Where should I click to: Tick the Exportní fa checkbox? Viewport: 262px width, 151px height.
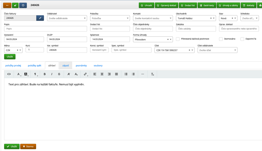click(242, 39)
